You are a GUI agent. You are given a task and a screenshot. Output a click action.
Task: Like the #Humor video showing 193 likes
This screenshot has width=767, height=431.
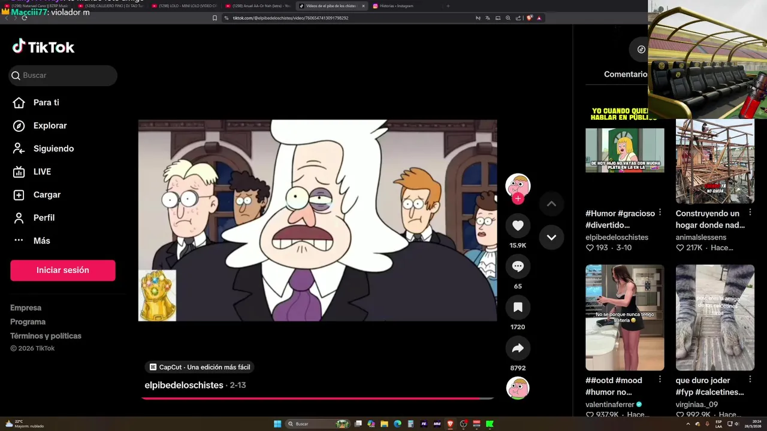pos(590,248)
